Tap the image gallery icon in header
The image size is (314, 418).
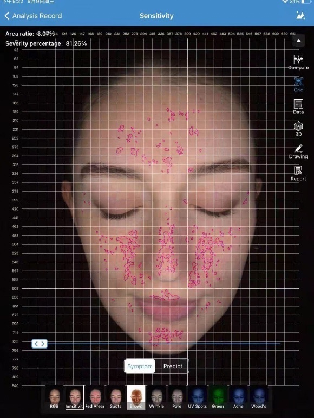click(300, 15)
